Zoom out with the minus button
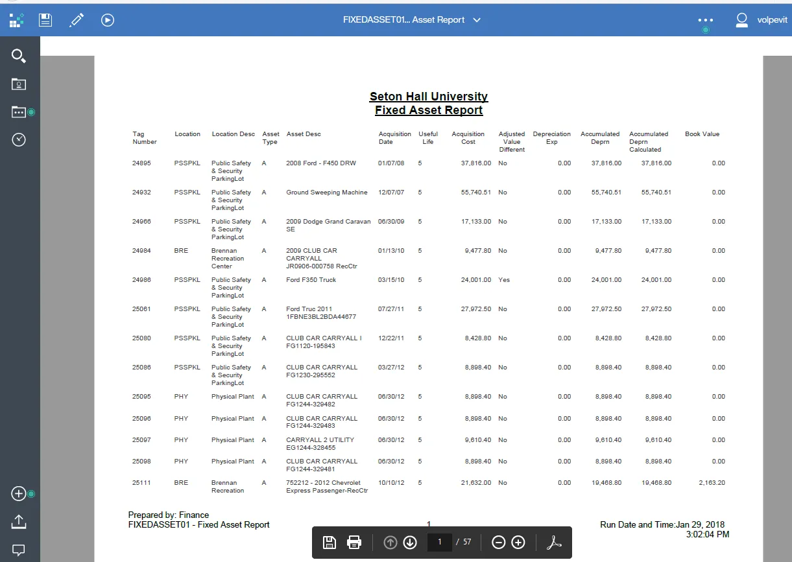 pyautogui.click(x=498, y=543)
